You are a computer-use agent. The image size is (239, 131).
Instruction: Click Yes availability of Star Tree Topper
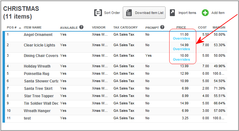pos(63,96)
